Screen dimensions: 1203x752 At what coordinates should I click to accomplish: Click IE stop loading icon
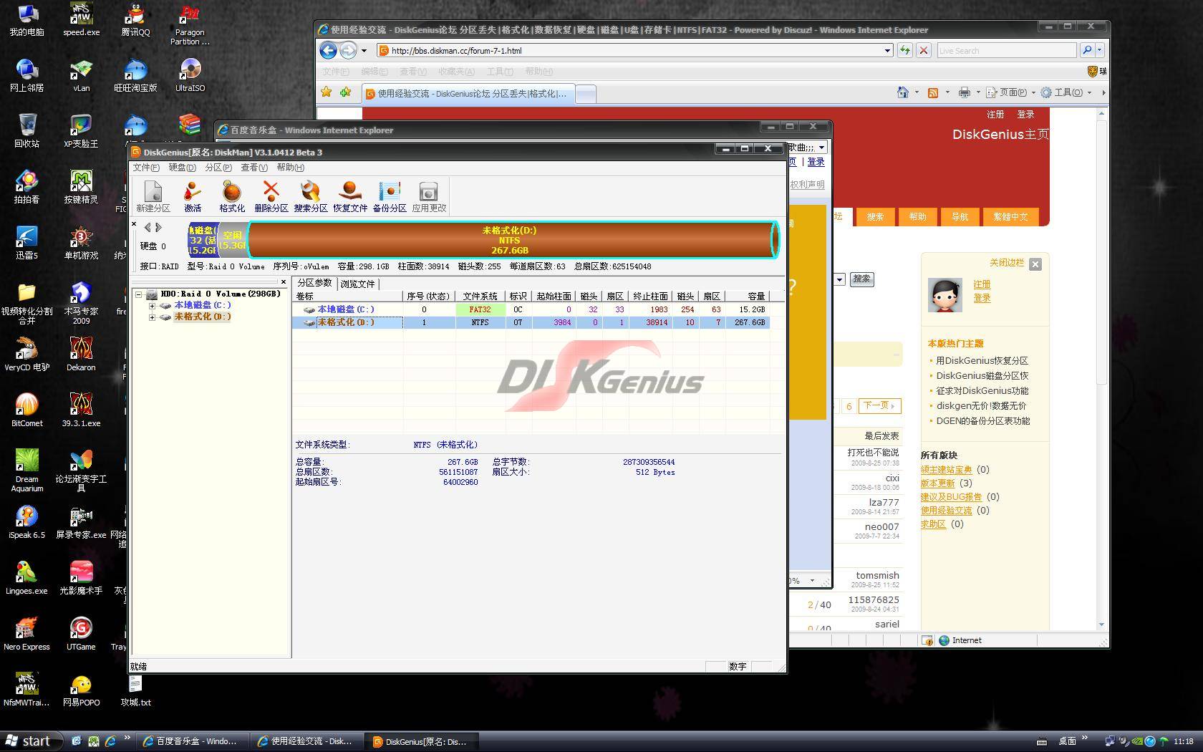tap(924, 50)
